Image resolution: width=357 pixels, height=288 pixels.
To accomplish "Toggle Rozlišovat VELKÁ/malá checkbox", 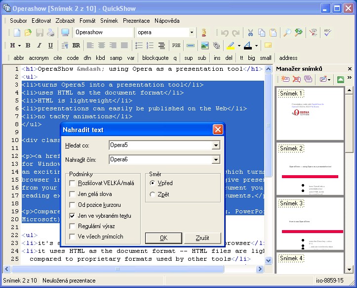I will [72, 183].
